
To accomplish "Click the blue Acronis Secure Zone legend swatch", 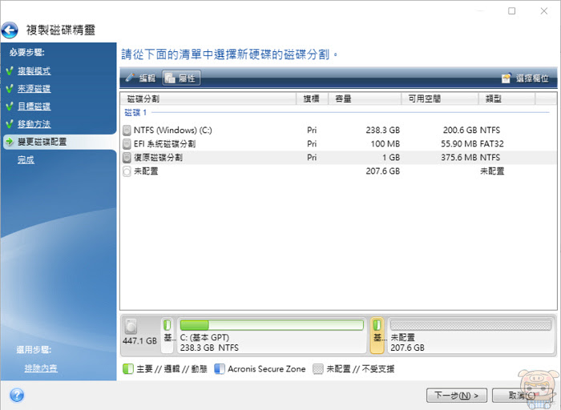I will tap(220, 369).
